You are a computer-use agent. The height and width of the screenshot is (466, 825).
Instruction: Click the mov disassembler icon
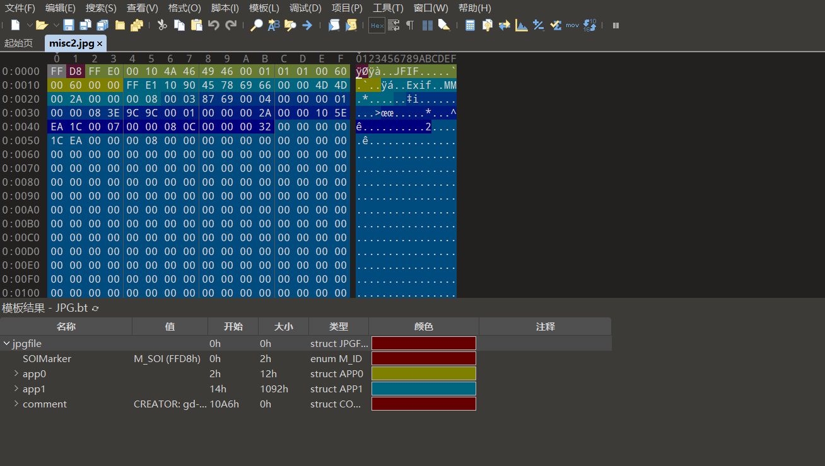[x=572, y=25]
